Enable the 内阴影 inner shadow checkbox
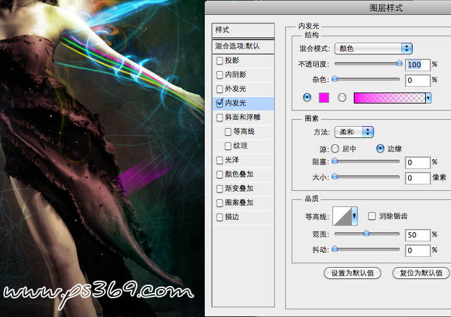Viewport: 451px width, 317px height. [x=220, y=75]
